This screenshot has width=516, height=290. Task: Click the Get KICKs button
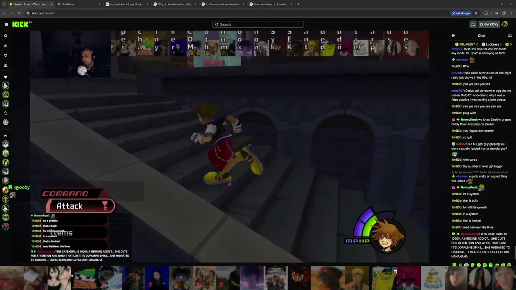[489, 25]
